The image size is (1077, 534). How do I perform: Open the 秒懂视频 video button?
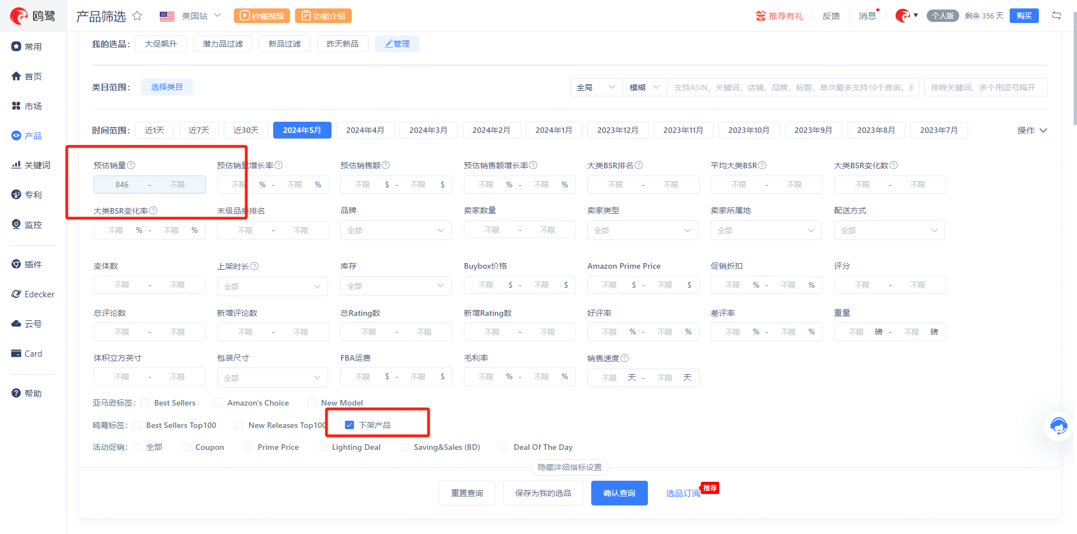click(x=262, y=16)
